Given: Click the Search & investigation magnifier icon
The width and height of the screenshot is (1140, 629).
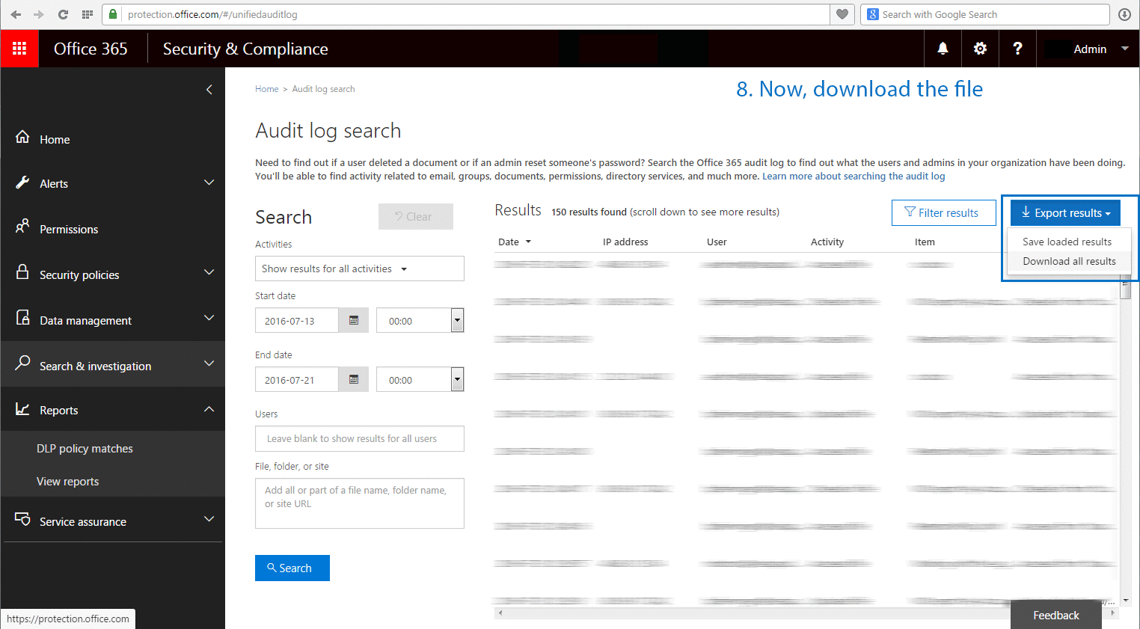Looking at the screenshot, I should coord(22,363).
